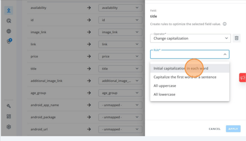The image size is (246, 141).
Task: Open the age_group mapping dropdown
Action: pos(120,93)
